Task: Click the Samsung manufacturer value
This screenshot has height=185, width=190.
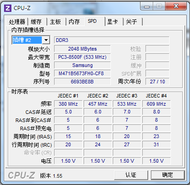Action: [x=82, y=65]
